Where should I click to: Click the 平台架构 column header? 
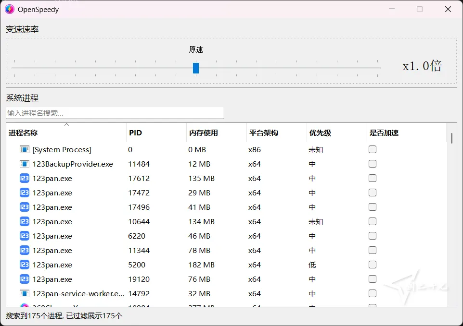(x=263, y=133)
